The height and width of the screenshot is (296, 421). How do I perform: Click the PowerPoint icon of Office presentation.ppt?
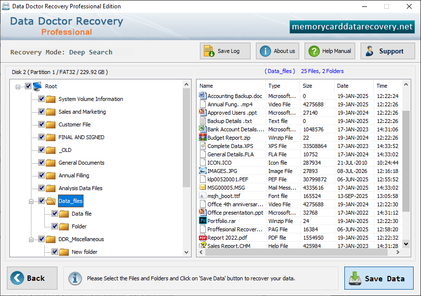(x=202, y=212)
